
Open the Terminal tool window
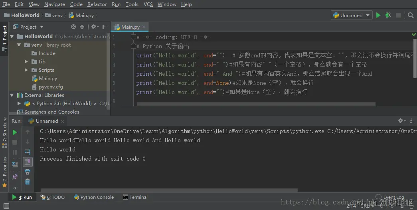[x=135, y=197]
